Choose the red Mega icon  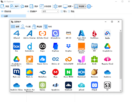(x=55, y=73)
